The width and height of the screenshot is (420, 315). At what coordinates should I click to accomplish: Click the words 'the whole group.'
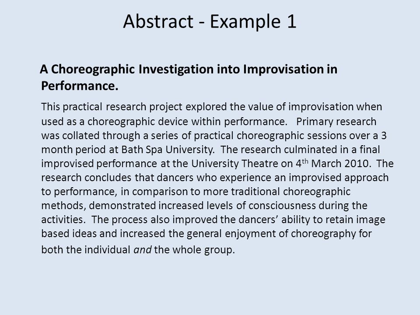point(194,250)
